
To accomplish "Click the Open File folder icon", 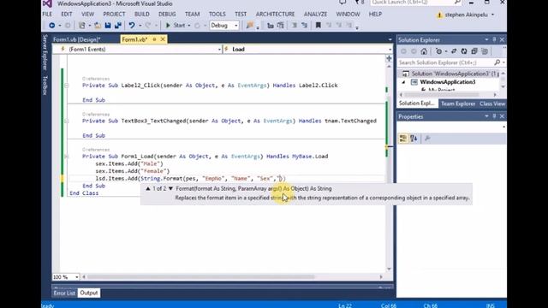I will point(98,25).
